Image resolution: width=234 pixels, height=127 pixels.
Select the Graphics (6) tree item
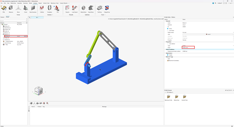pyautogui.click(x=7, y=30)
